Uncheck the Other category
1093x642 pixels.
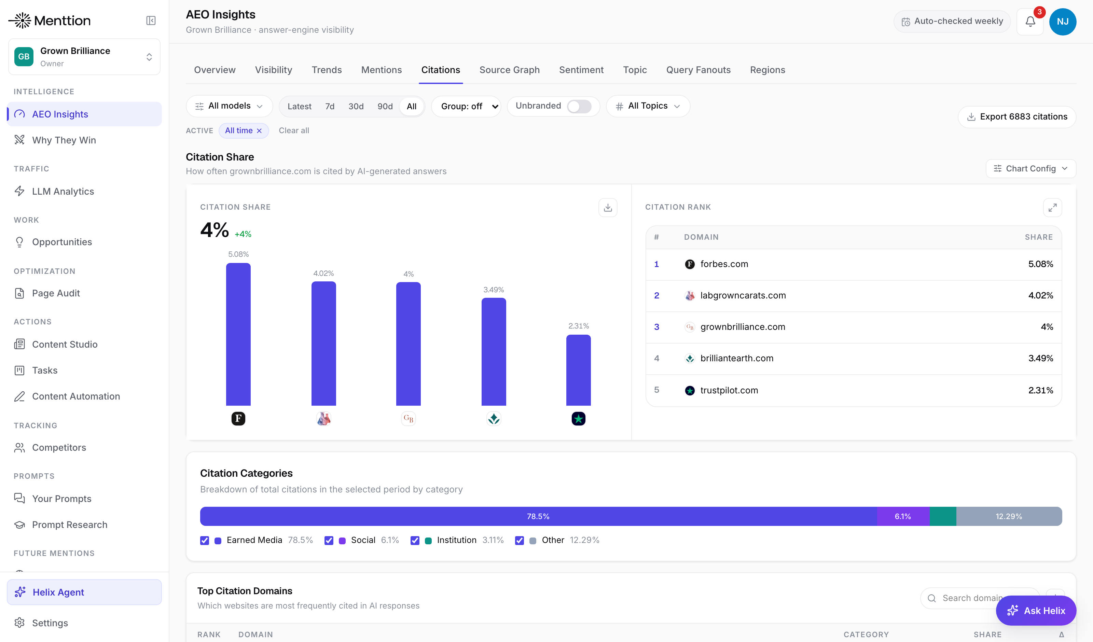pyautogui.click(x=519, y=541)
